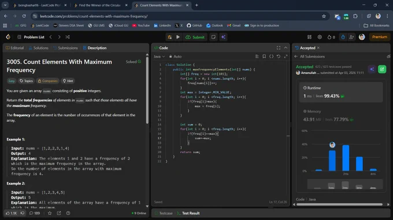393x220 pixels.
Task: Open the browser extensions puzzle icon
Action: click(355, 16)
